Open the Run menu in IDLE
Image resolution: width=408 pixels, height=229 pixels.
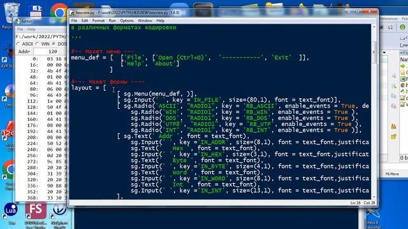(x=112, y=21)
